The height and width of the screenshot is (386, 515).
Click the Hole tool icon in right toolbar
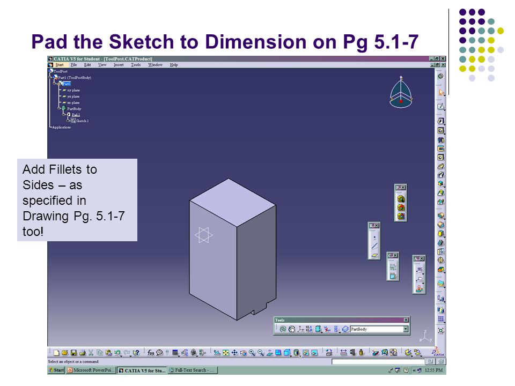coord(441,157)
